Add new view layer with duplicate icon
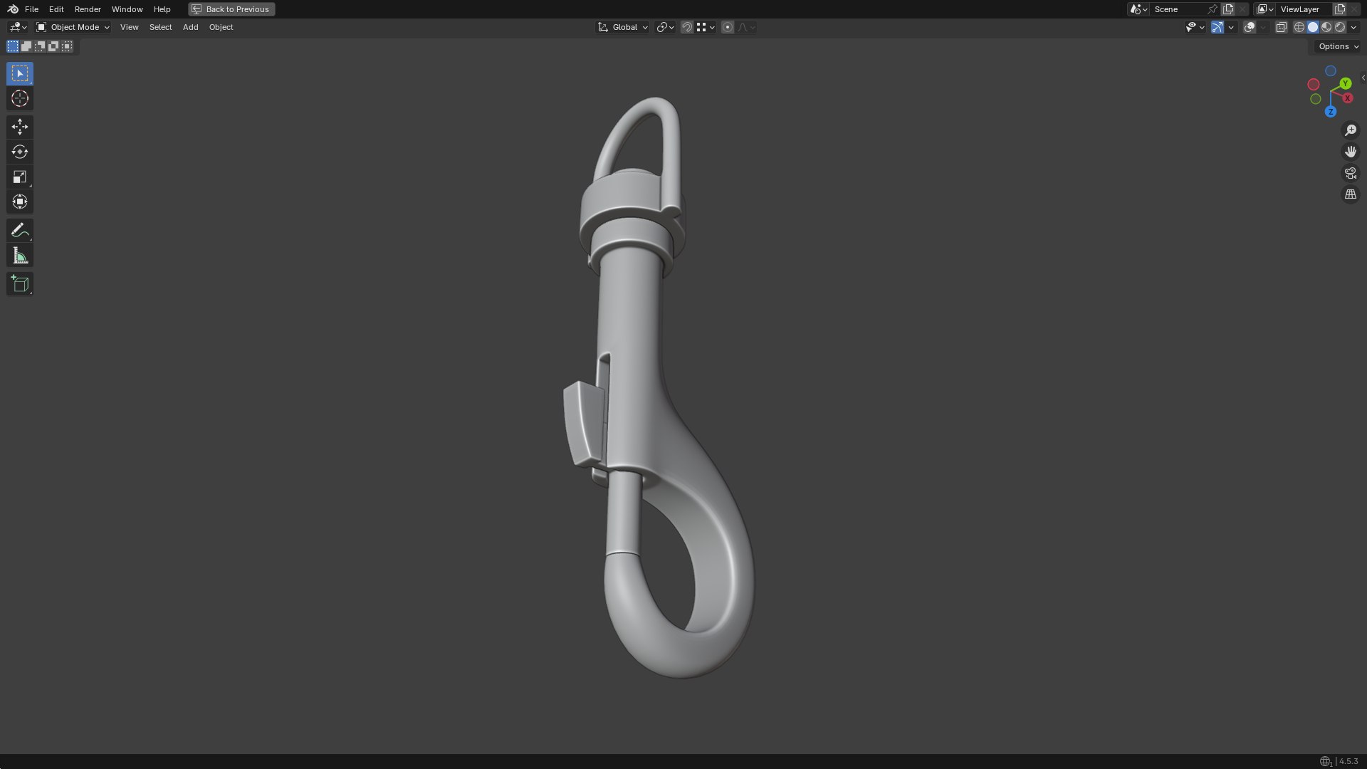Image resolution: width=1367 pixels, height=769 pixels. pos(1339,9)
